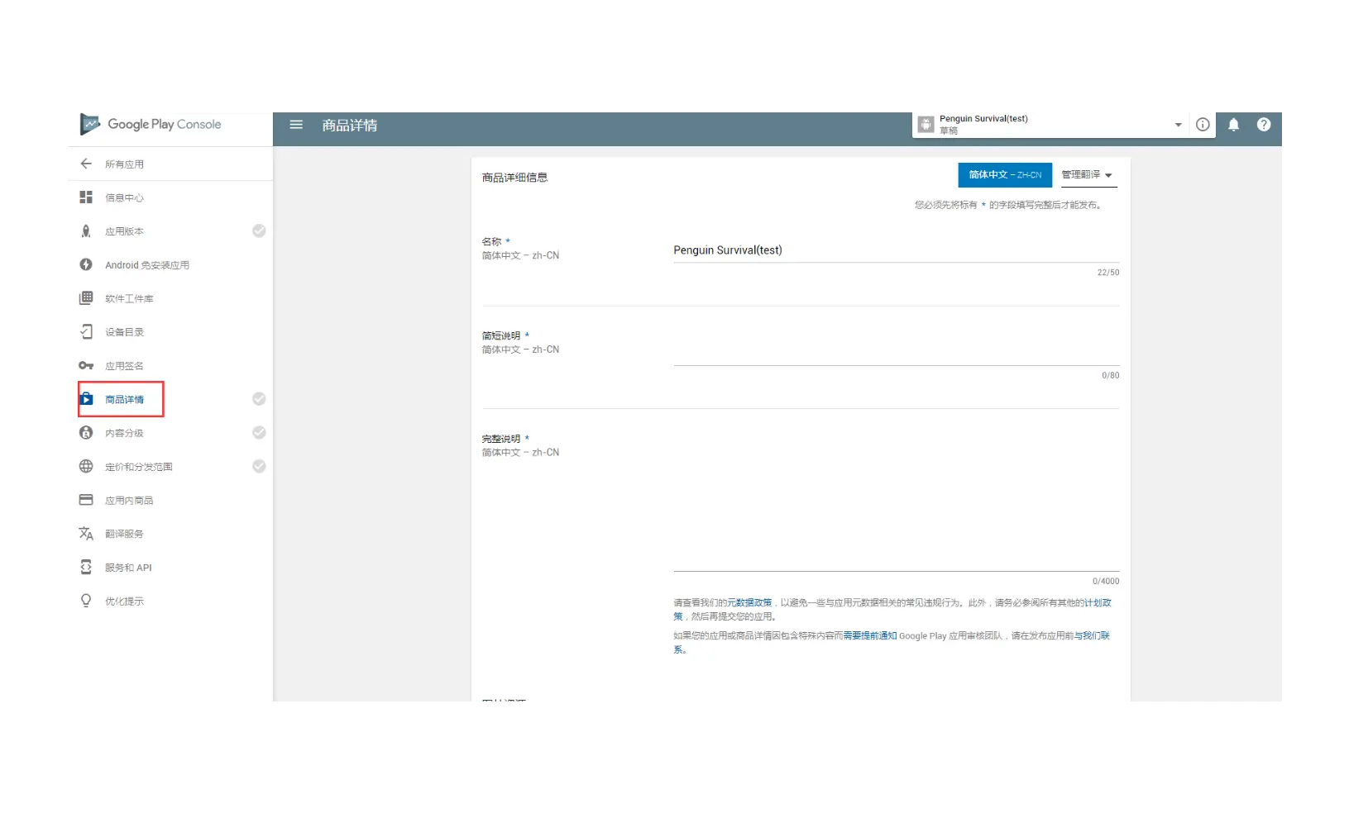Click the checkmark next to 定价和分发范围
Viewport: 1349px width, 813px height.
click(x=259, y=466)
